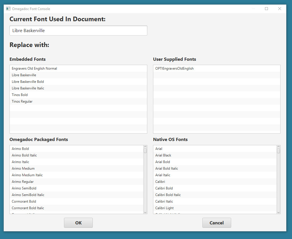Minimize the Omegadoc Font Console window

pos(254,9)
